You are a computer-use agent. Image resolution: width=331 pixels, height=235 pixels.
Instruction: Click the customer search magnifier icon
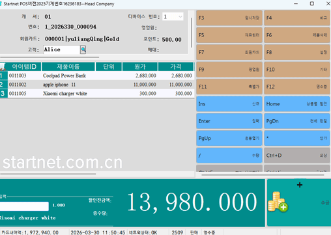click(83, 49)
